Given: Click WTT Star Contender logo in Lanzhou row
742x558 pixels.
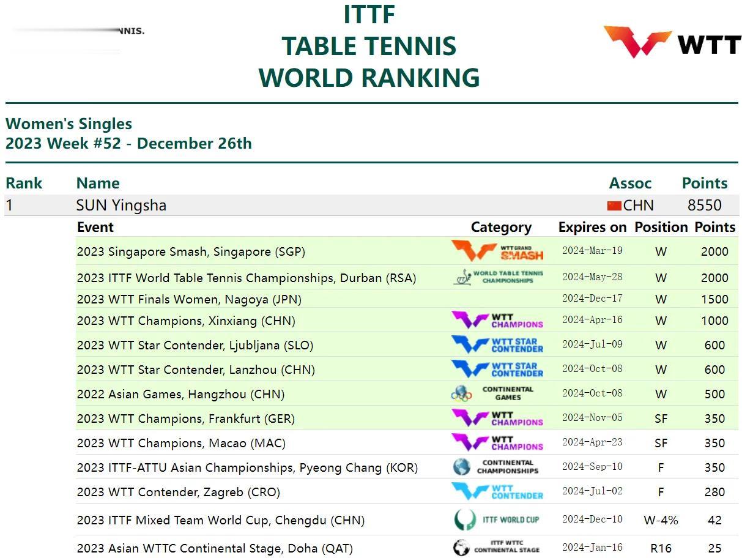Looking at the screenshot, I should point(497,370).
